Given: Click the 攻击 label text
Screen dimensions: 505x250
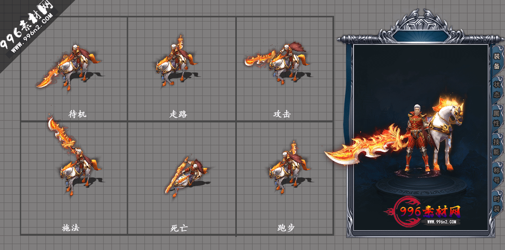Looking at the screenshot, I should coord(282,114).
